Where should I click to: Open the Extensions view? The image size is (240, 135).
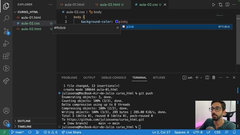click(x=6, y=56)
